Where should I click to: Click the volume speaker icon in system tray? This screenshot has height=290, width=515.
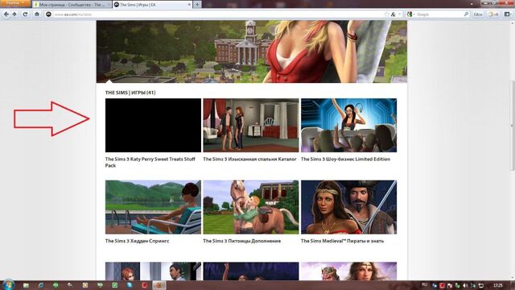point(465,285)
